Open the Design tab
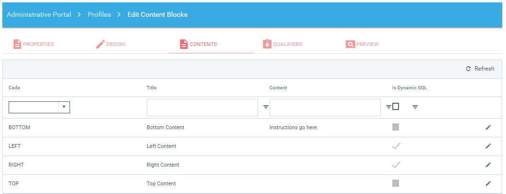 point(111,44)
